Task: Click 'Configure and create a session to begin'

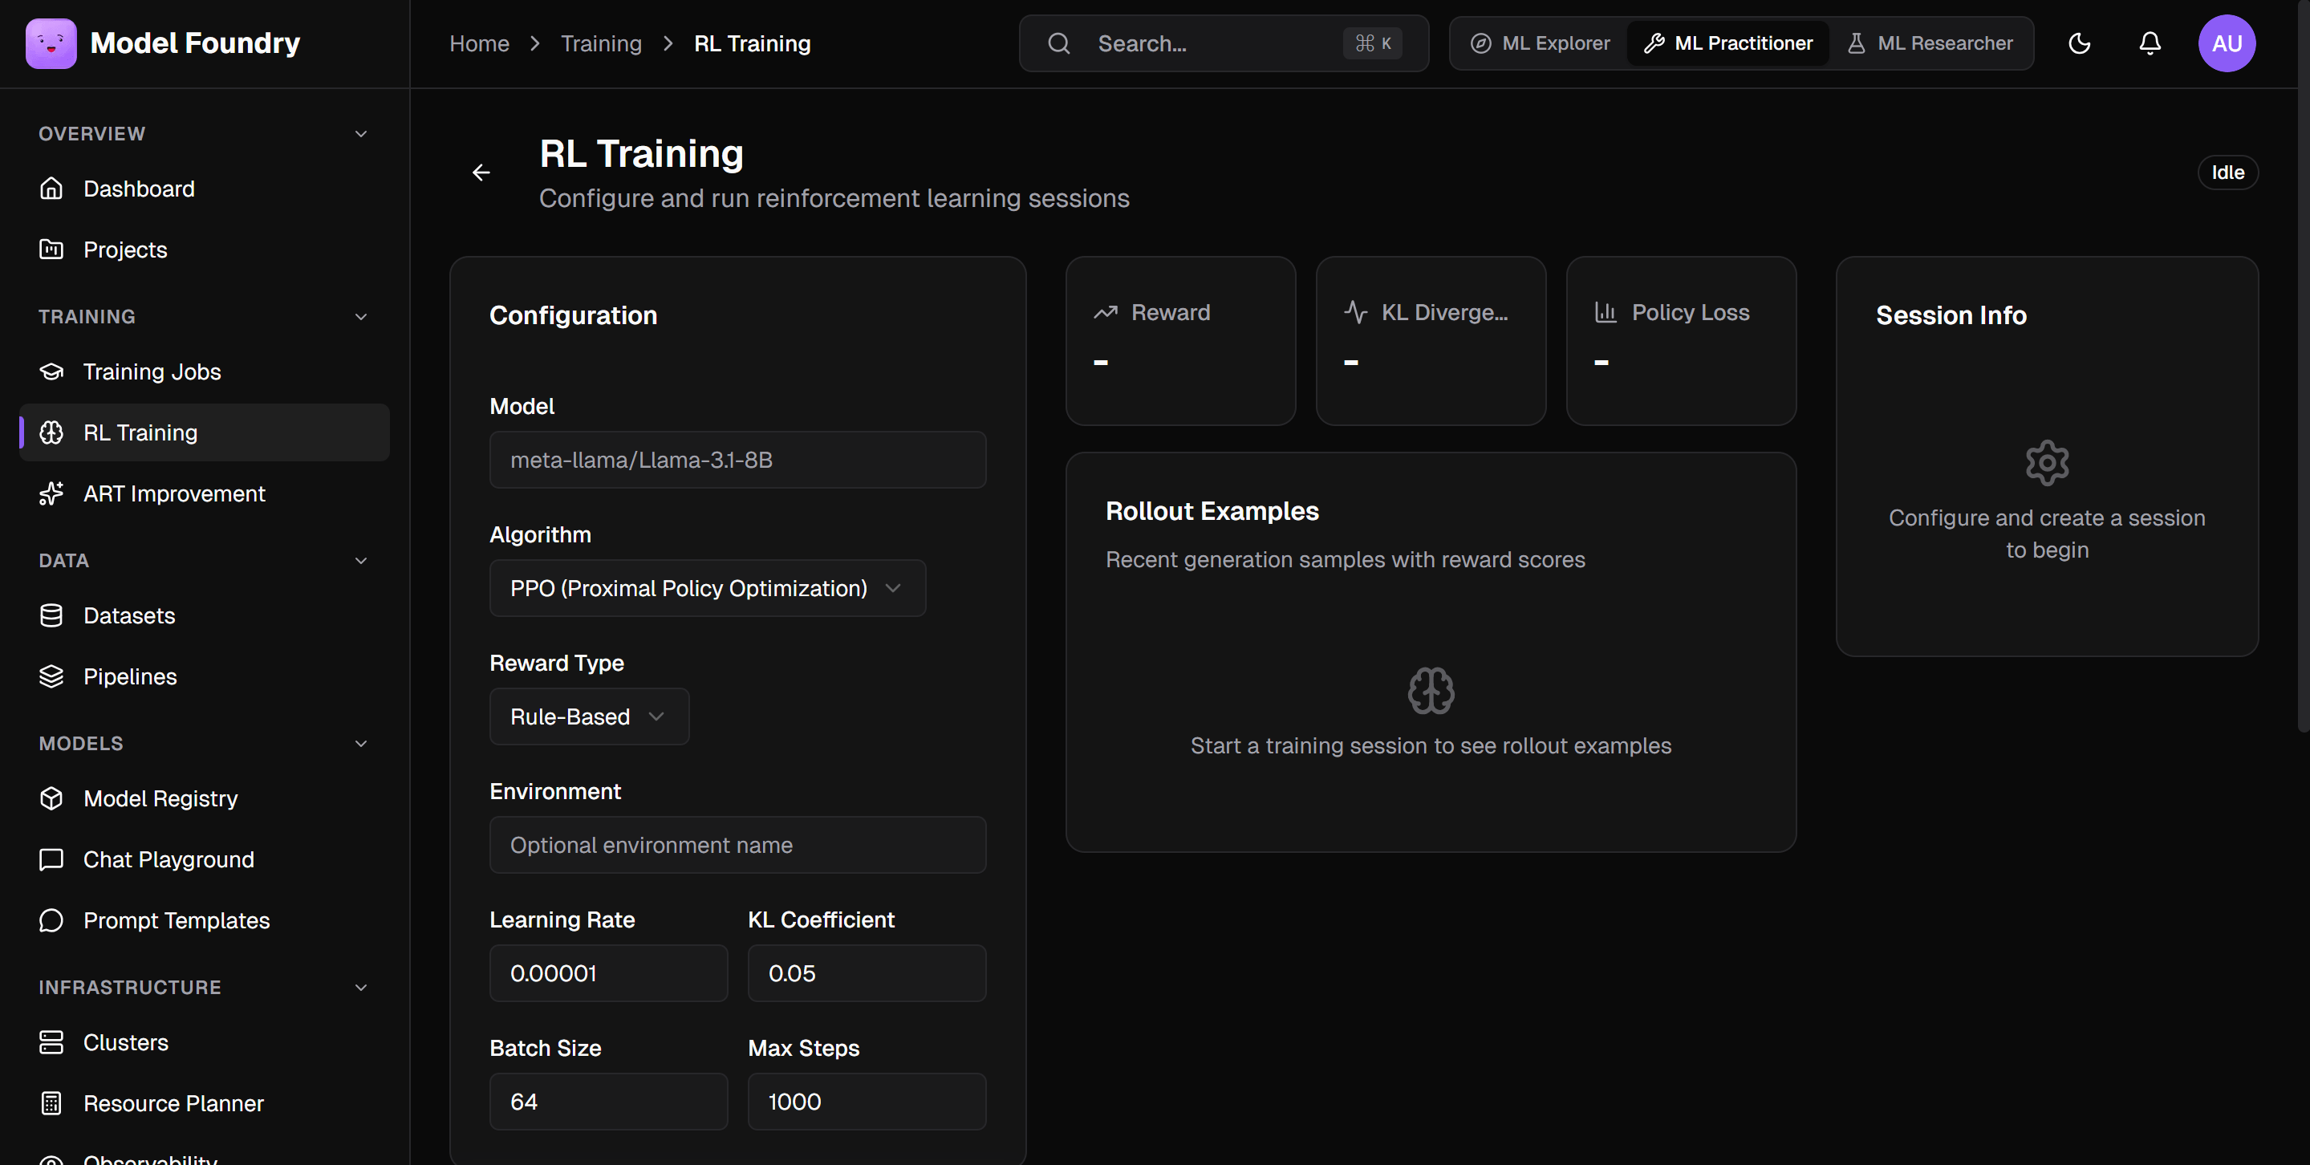Action: point(2048,534)
